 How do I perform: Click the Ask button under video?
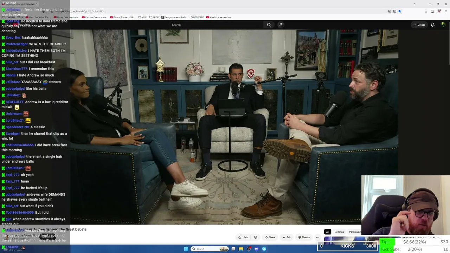(x=287, y=237)
